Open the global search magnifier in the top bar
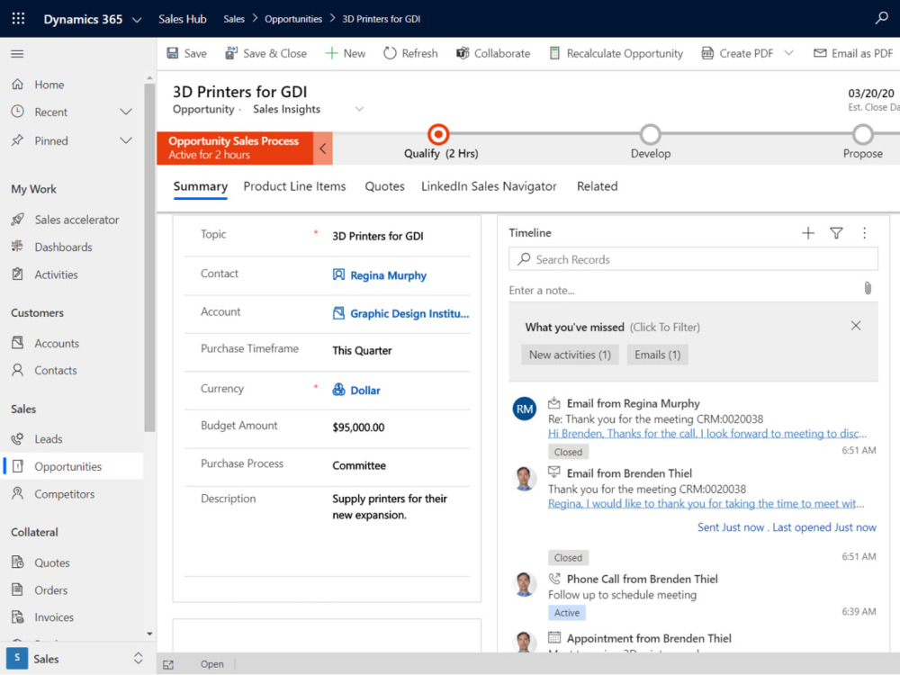Screen dimensions: 900x675 click(879, 18)
